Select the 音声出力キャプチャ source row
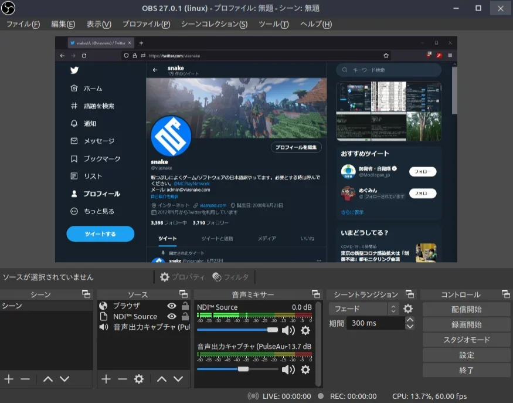513x403 pixels. pyautogui.click(x=144, y=327)
